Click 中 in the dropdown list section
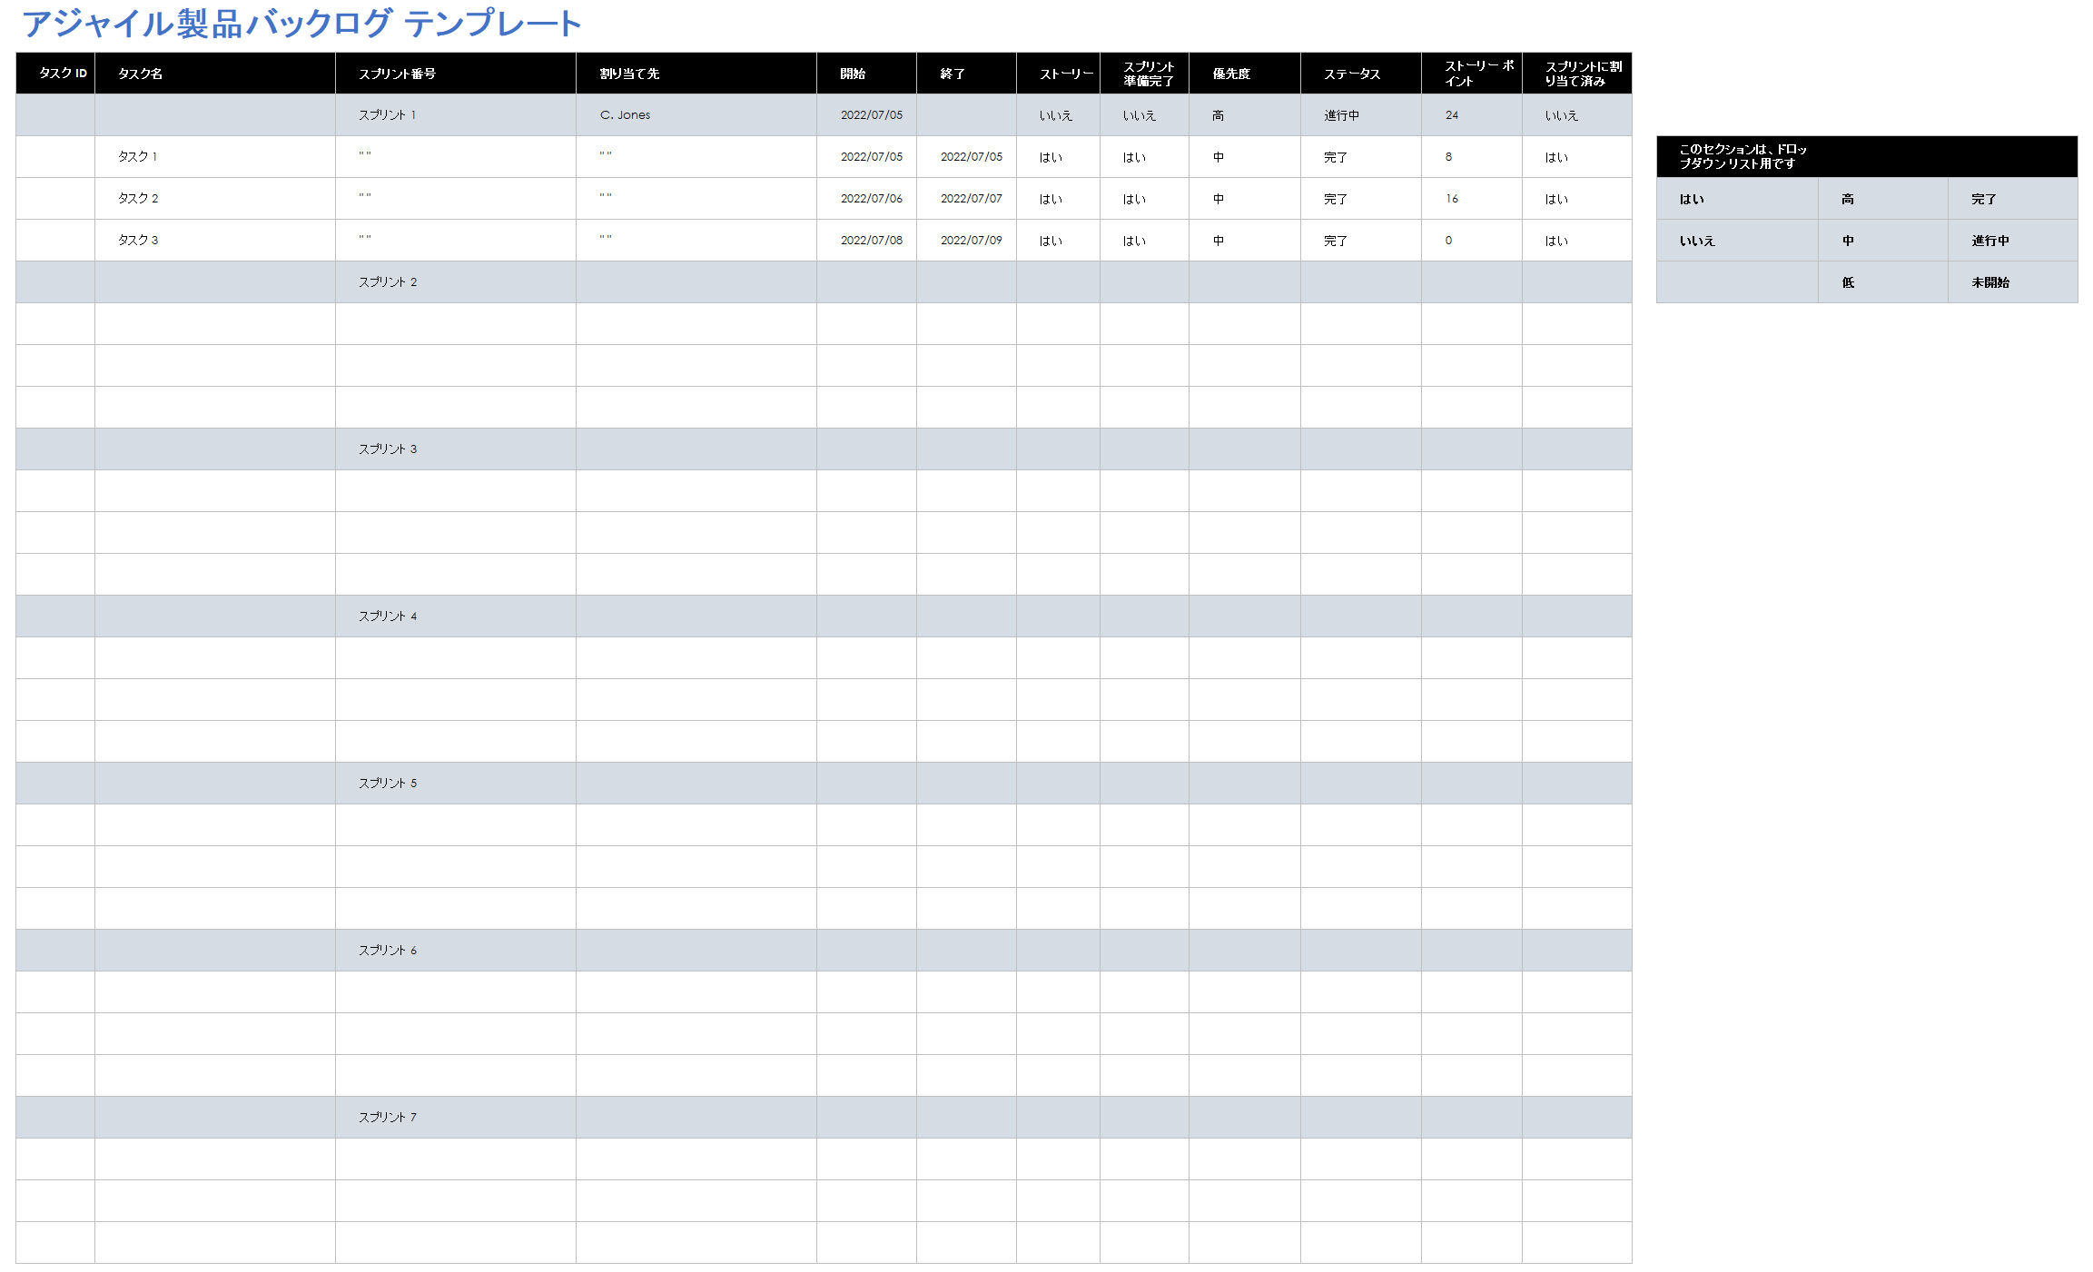The image size is (2093, 1272). 1883,241
